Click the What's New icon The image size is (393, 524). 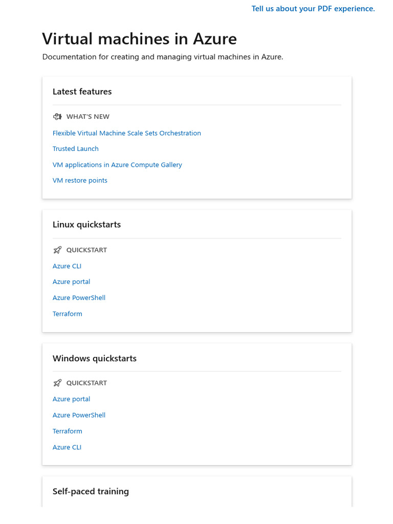click(57, 117)
